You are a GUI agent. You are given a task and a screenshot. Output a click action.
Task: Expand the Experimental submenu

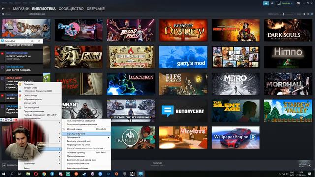coord(39,164)
